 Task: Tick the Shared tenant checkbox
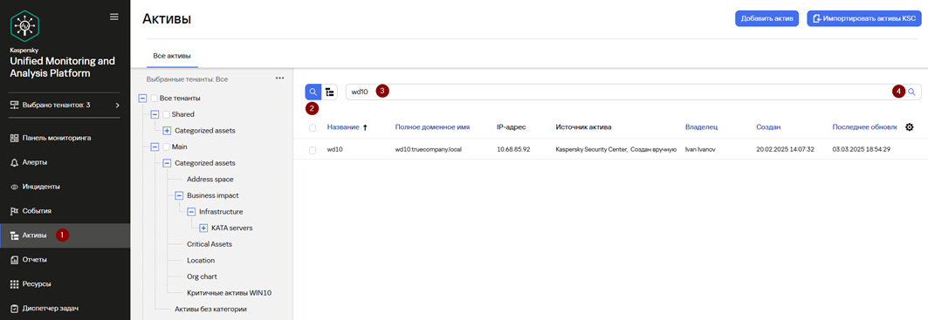[x=166, y=114]
